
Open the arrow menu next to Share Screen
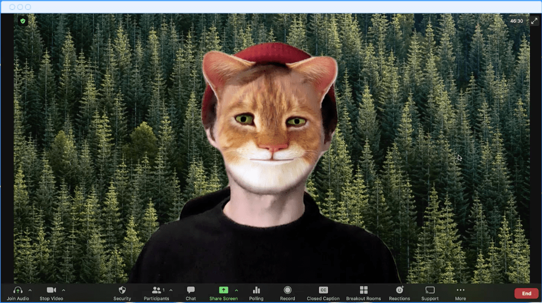(236, 290)
